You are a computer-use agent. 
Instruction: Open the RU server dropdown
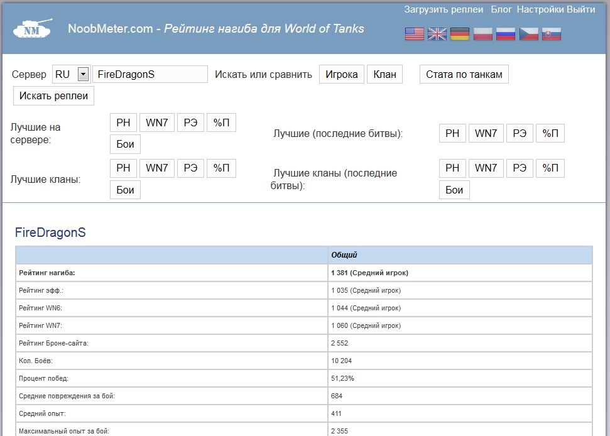[83, 74]
